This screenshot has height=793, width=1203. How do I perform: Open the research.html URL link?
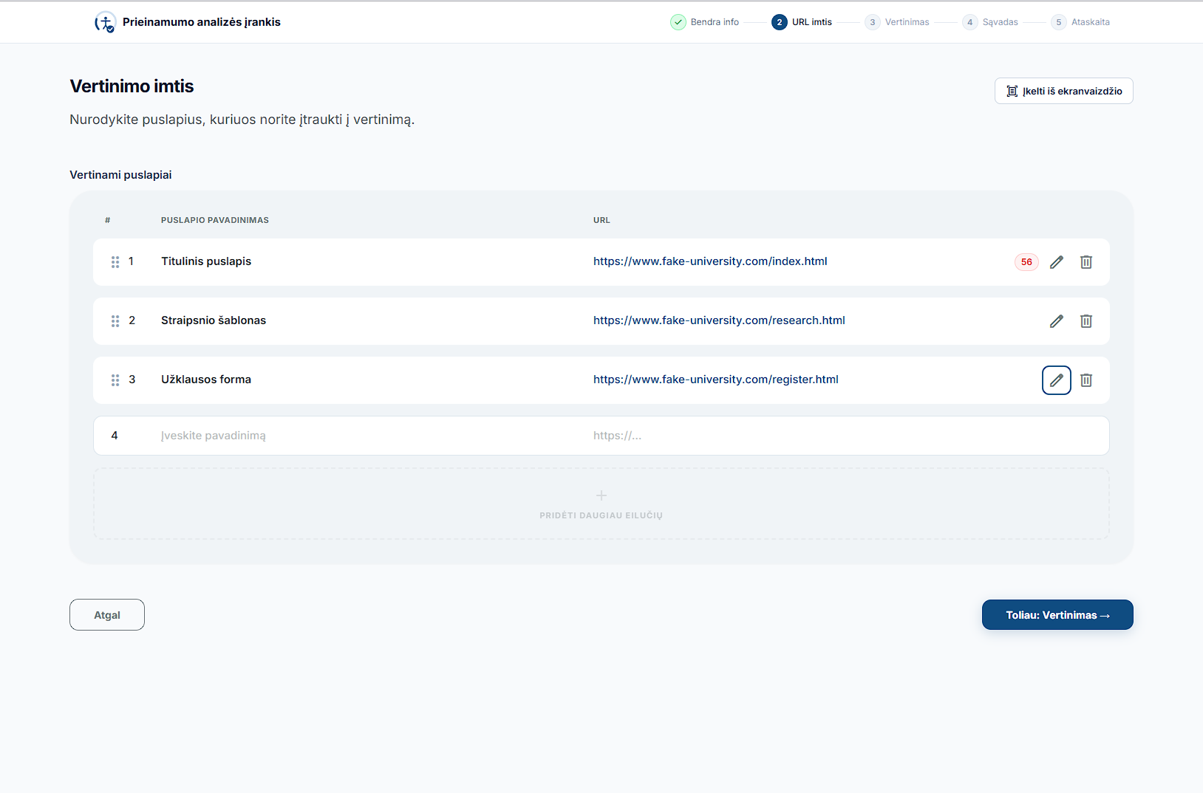(719, 320)
